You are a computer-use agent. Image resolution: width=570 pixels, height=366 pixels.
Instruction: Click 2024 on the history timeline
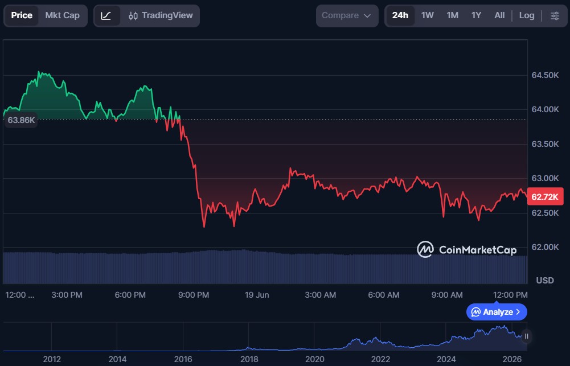coord(446,359)
